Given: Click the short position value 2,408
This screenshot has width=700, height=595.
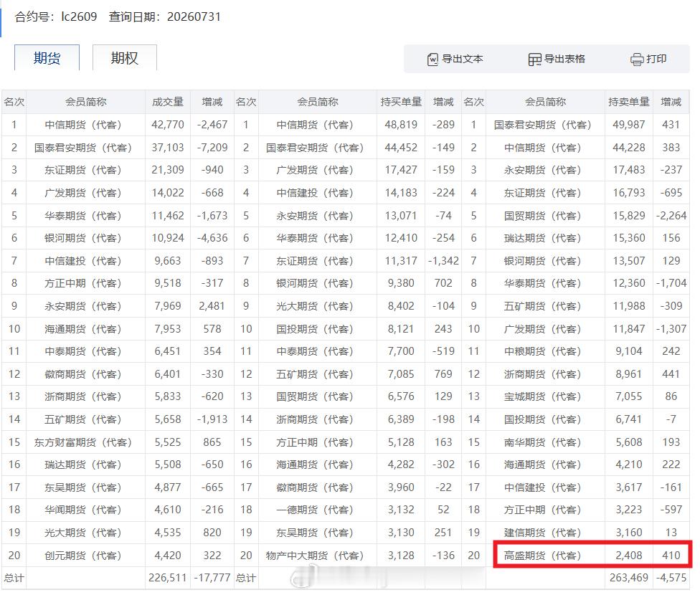Looking at the screenshot, I should [628, 556].
